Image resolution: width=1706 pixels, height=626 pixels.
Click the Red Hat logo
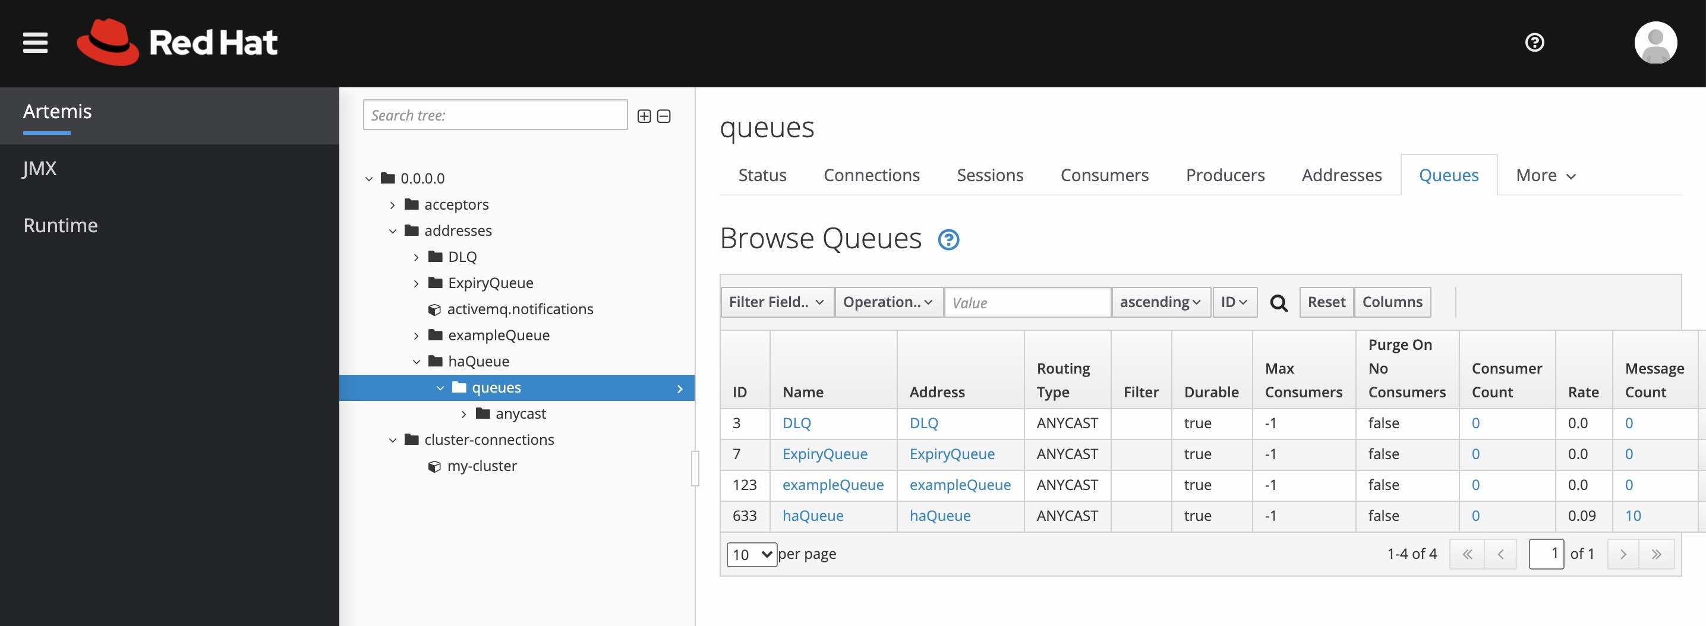click(177, 42)
